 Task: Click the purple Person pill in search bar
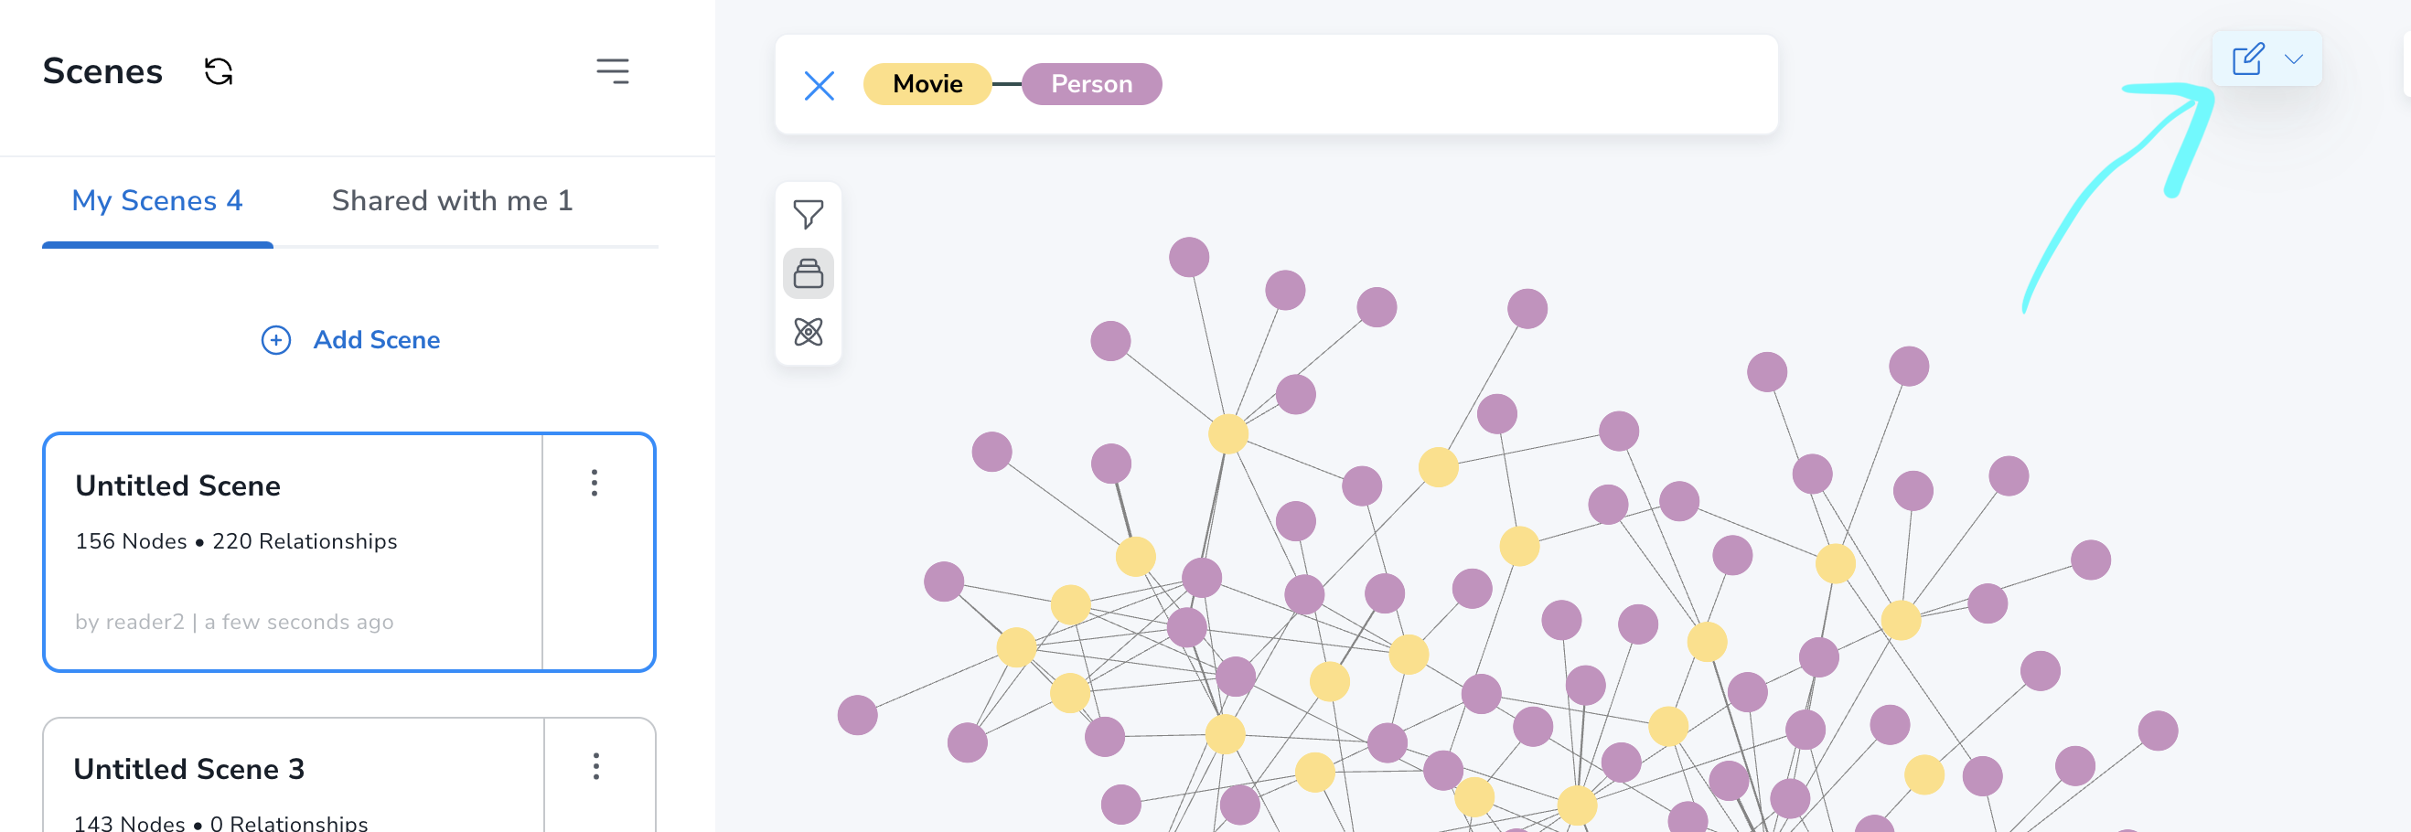pyautogui.click(x=1091, y=83)
